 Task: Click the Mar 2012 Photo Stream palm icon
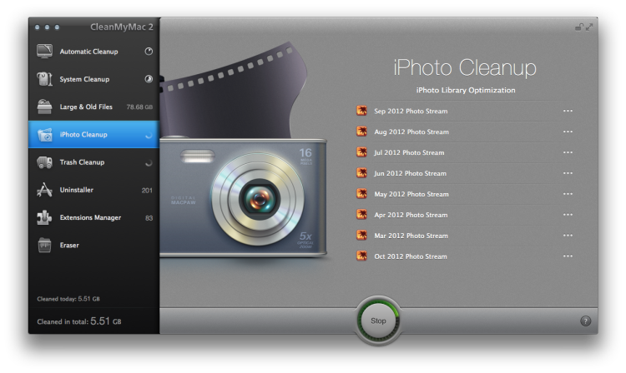[x=361, y=235]
